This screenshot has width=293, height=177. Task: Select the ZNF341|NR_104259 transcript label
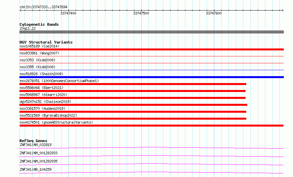(36, 169)
